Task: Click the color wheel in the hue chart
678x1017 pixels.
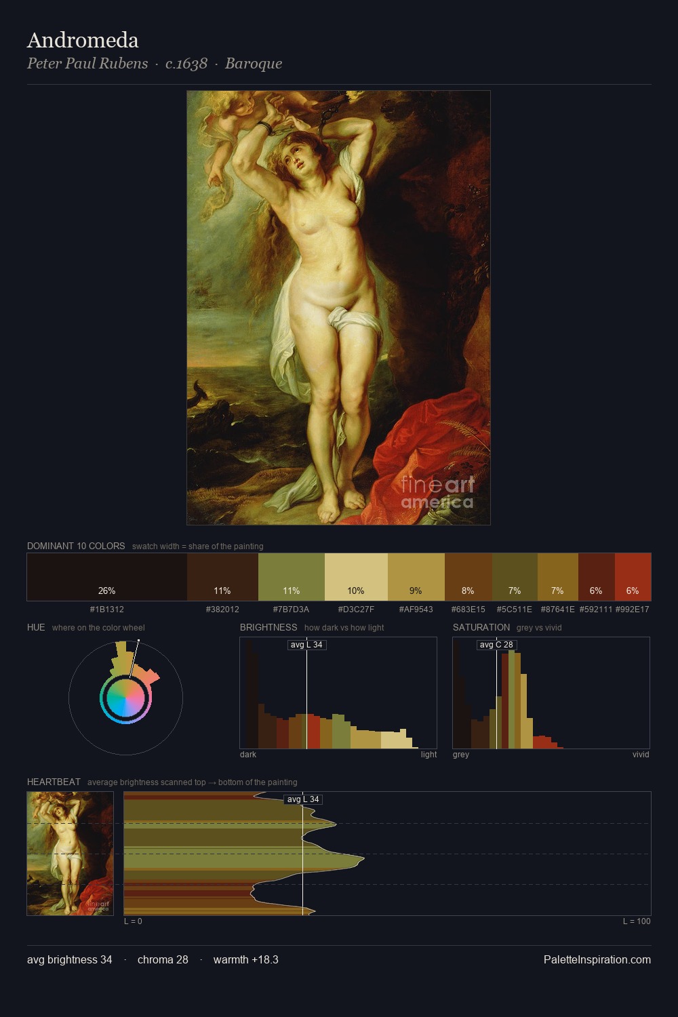Action: tap(125, 698)
